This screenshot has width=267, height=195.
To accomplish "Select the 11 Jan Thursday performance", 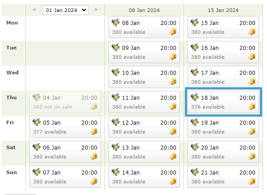I will coord(144,102).
